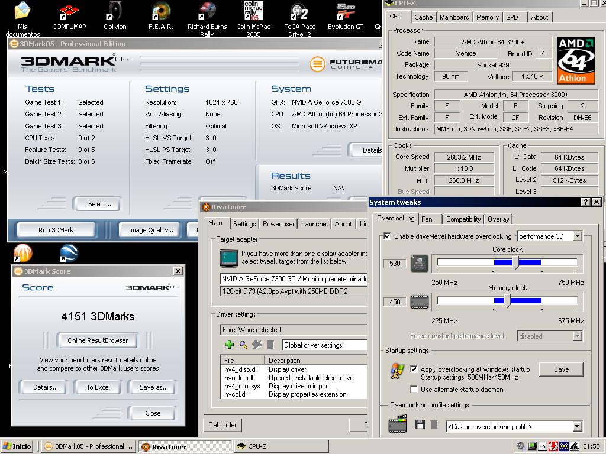
Task: Click the trash icon in Driver settings
Action: (270, 345)
